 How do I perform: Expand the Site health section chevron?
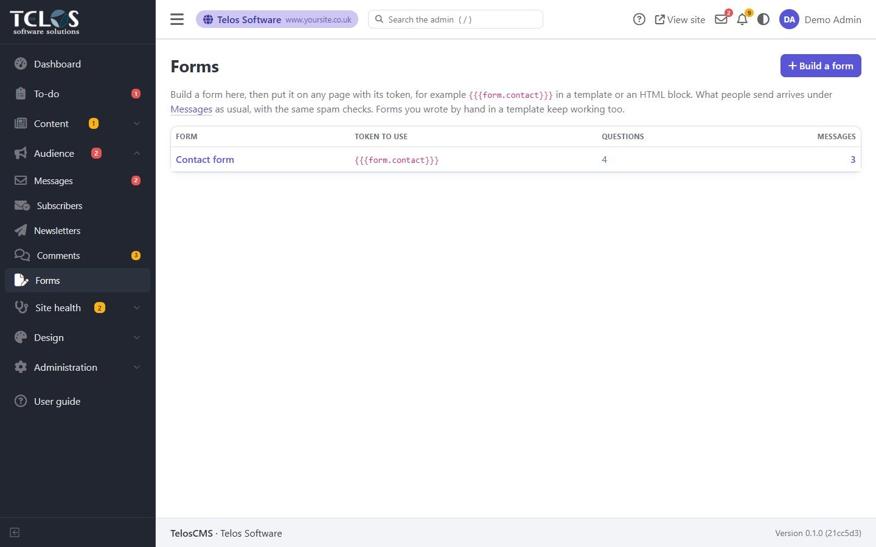(137, 308)
